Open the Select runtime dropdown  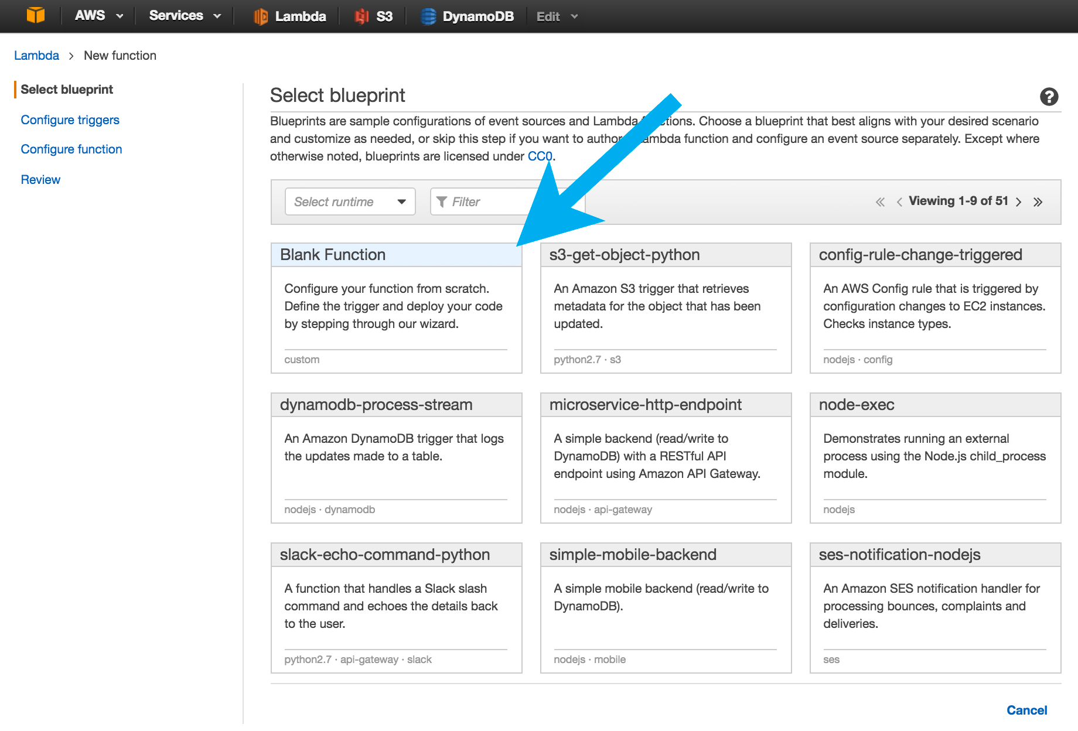click(x=350, y=201)
